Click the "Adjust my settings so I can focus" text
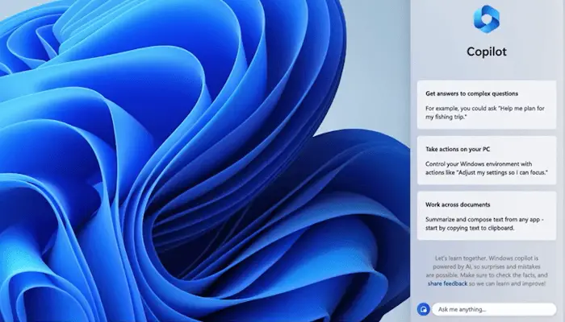Image resolution: width=565 pixels, height=322 pixels. coord(502,172)
